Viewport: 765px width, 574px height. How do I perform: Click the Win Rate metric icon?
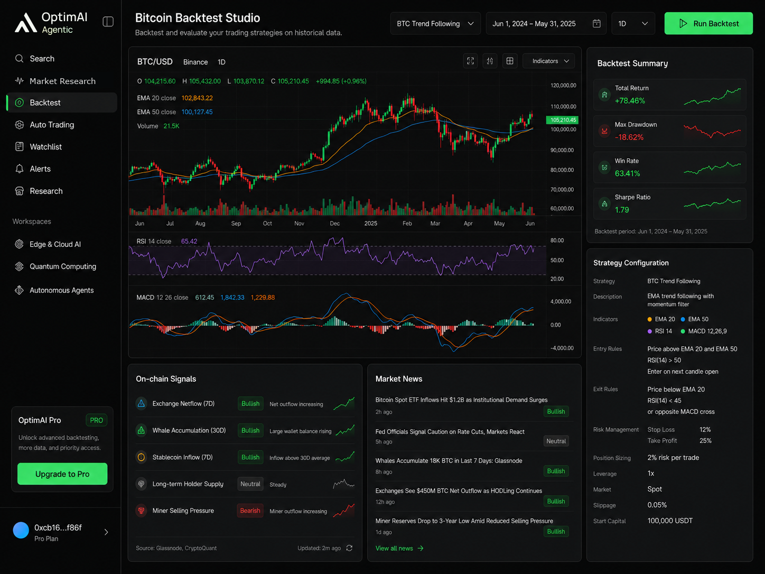pos(604,168)
